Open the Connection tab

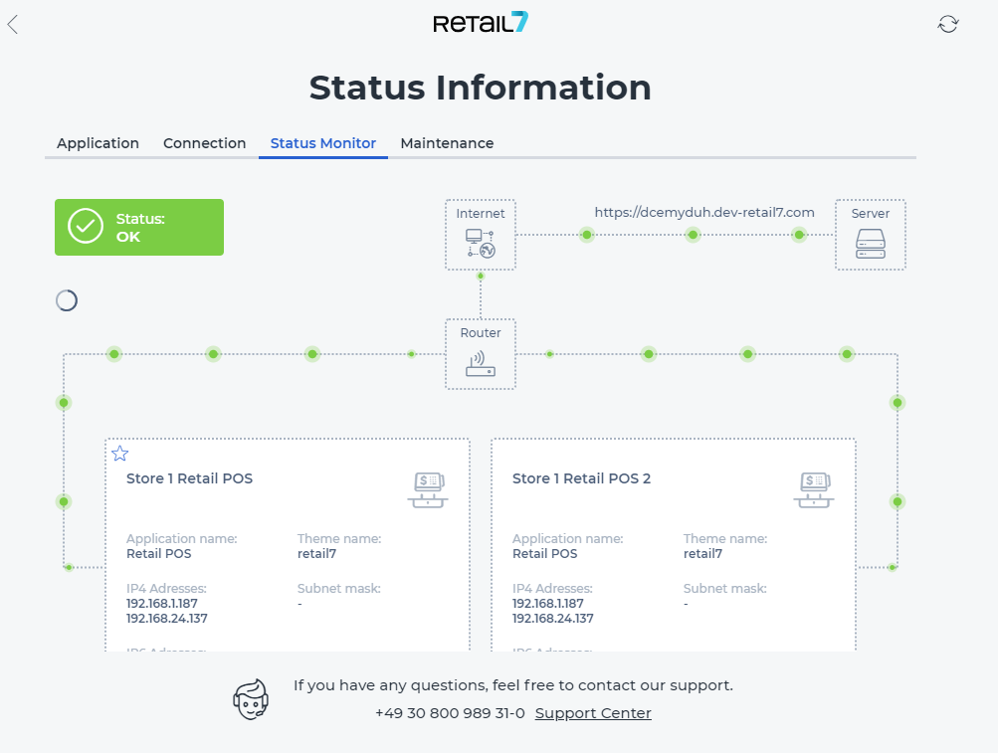click(x=204, y=143)
